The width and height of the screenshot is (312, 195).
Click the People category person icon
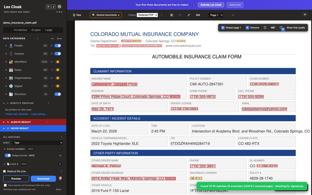tap(11, 46)
